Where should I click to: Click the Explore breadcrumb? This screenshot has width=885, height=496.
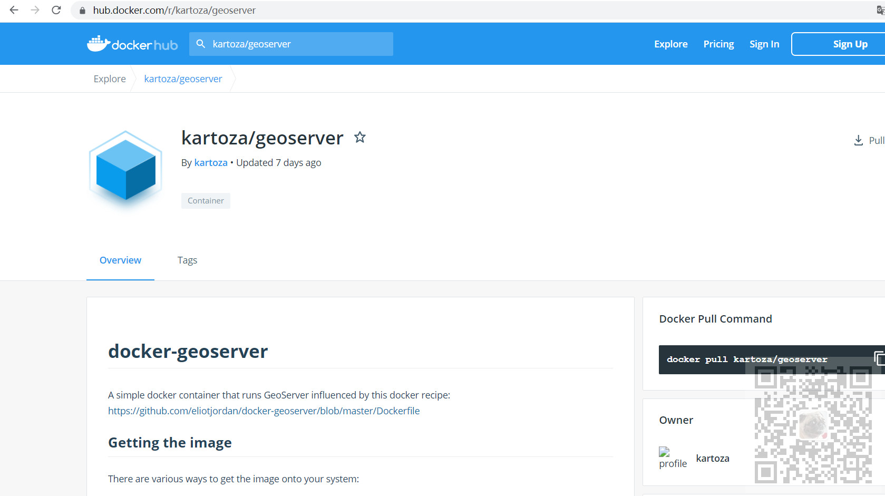(110, 79)
